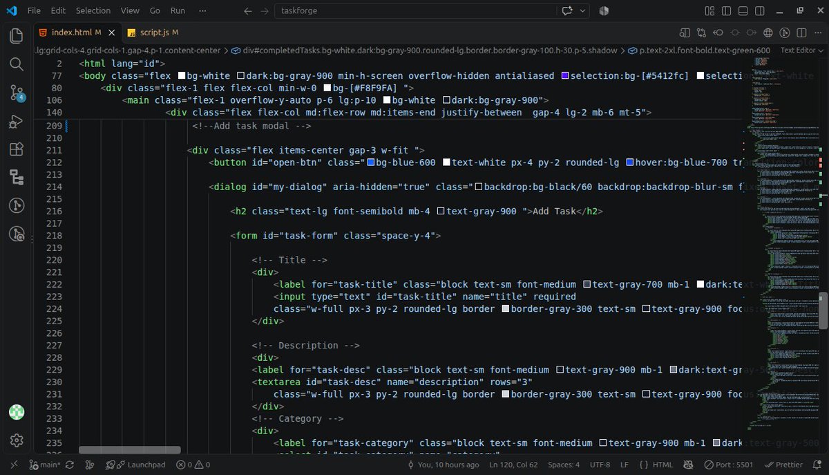Open the remote window indicator in status bar

point(14,465)
